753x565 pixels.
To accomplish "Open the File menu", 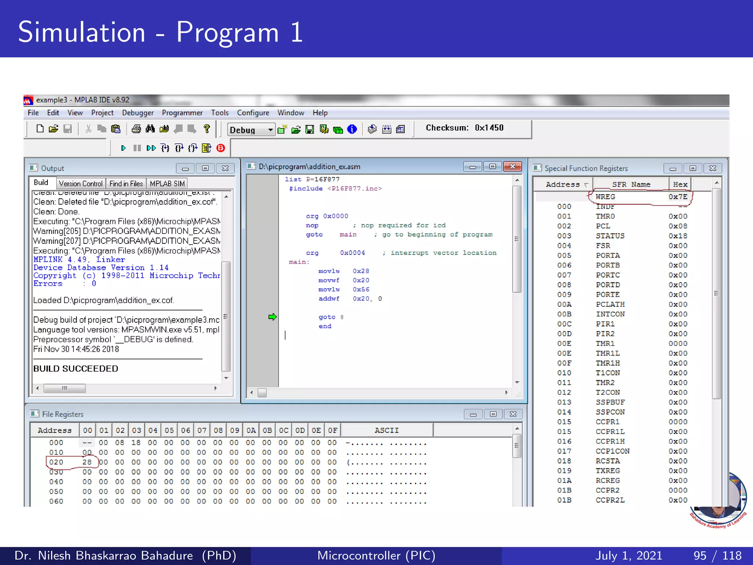I will pos(33,113).
